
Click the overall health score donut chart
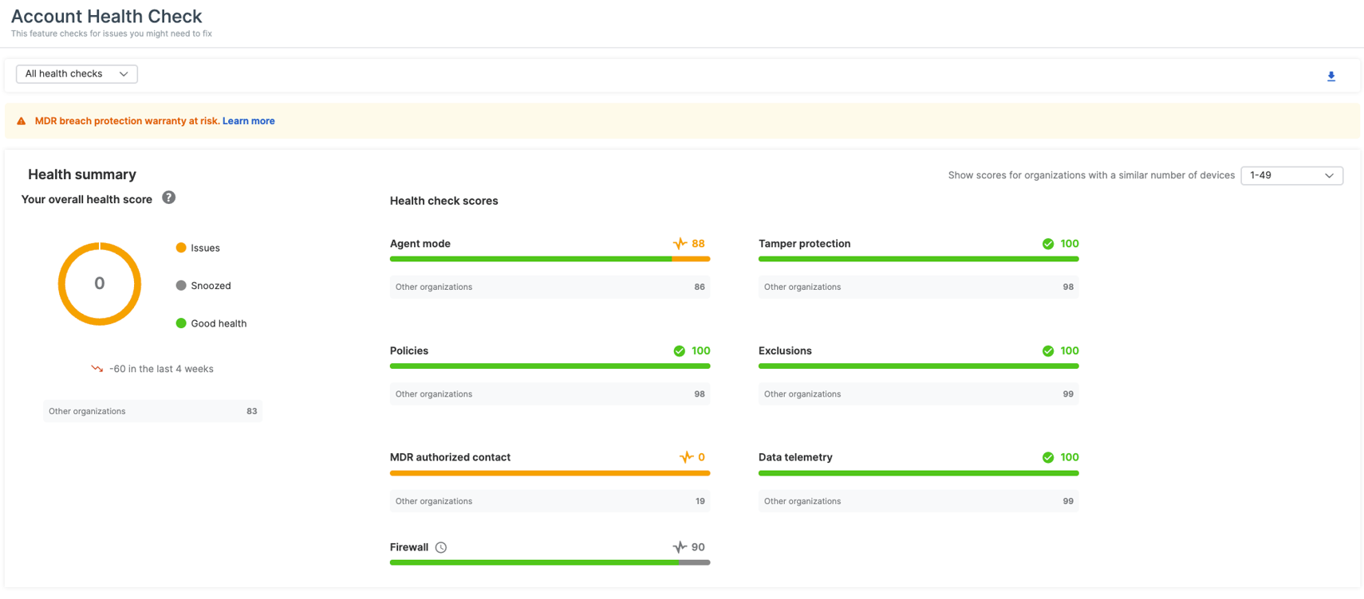click(x=100, y=284)
